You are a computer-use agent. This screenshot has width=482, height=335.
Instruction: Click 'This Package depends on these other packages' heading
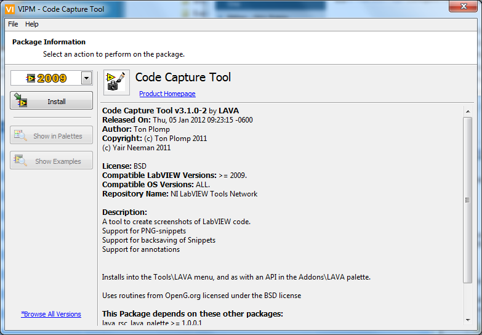click(x=193, y=314)
